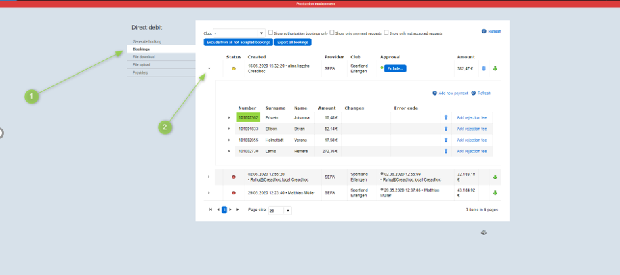Click the trash icon for Johanna Erlwein
620x275 pixels.
click(x=446, y=117)
